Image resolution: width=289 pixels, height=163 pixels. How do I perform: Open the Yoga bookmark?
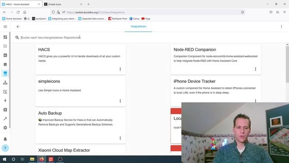[146, 19]
